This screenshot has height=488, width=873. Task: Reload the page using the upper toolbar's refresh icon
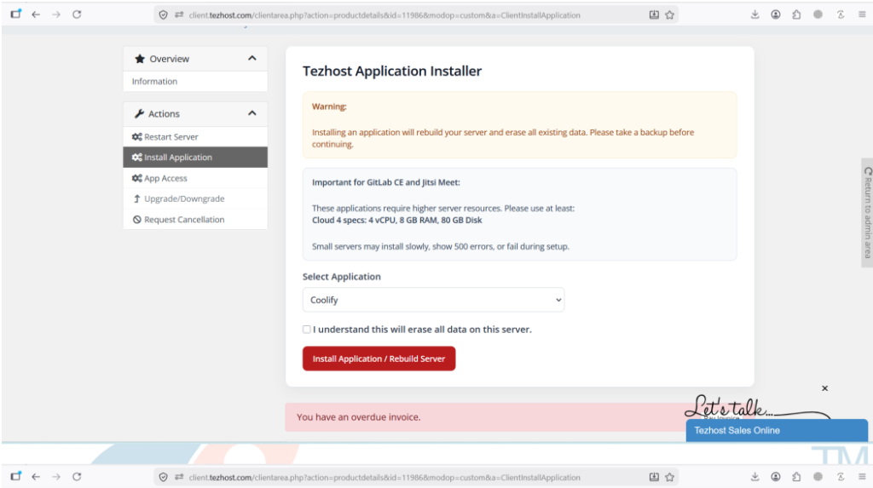click(77, 14)
